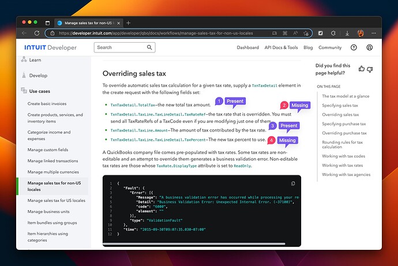Open the account user icon
The height and width of the screenshot is (266, 398).
click(x=370, y=47)
